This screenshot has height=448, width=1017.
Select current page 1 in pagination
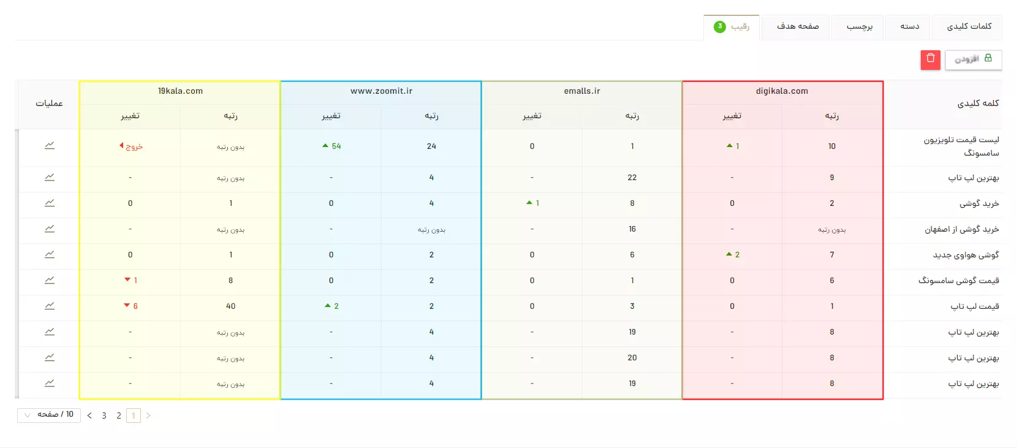[x=134, y=416]
